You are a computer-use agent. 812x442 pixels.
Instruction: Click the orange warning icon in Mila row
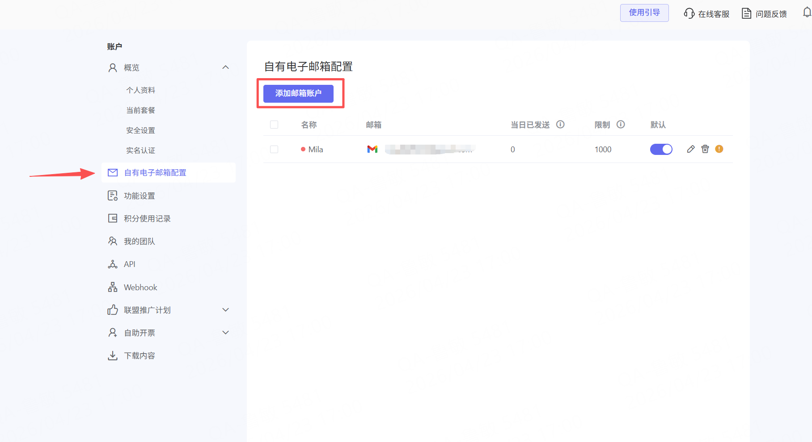tap(719, 149)
